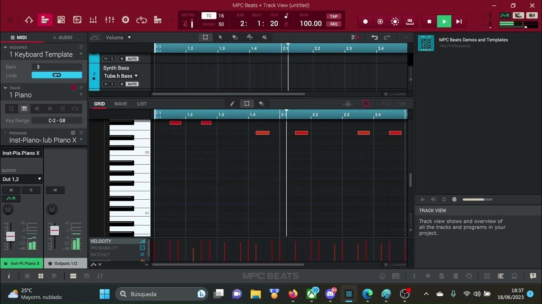
Task: Toggle the track record arm red circle
Action: click(x=73, y=88)
